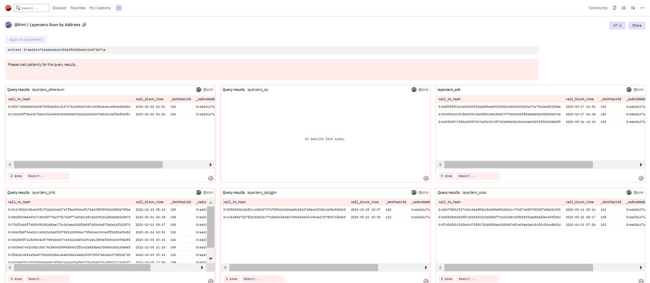This screenshot has width=650, height=283.
Task: Search within layerzero_arb results table
Action: [x=479, y=176]
